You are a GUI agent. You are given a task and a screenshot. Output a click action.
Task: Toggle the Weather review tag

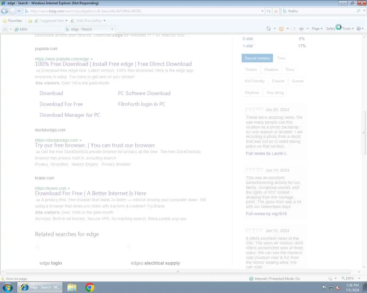[x=271, y=70]
